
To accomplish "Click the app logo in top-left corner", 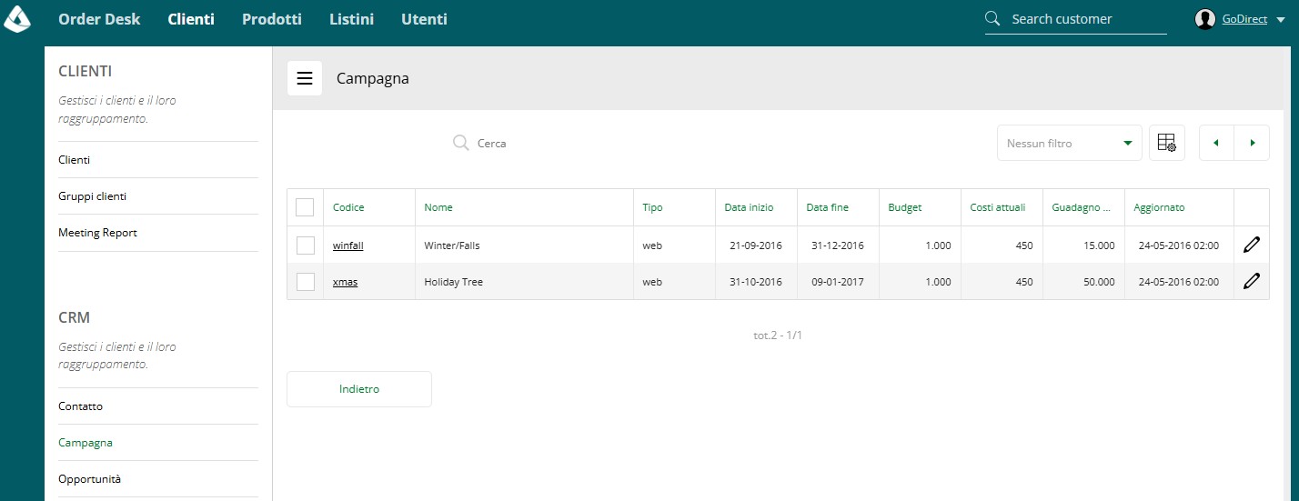I will (x=17, y=18).
